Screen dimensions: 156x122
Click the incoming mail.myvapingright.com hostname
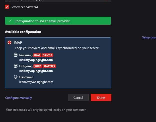pyautogui.click(x=36, y=60)
